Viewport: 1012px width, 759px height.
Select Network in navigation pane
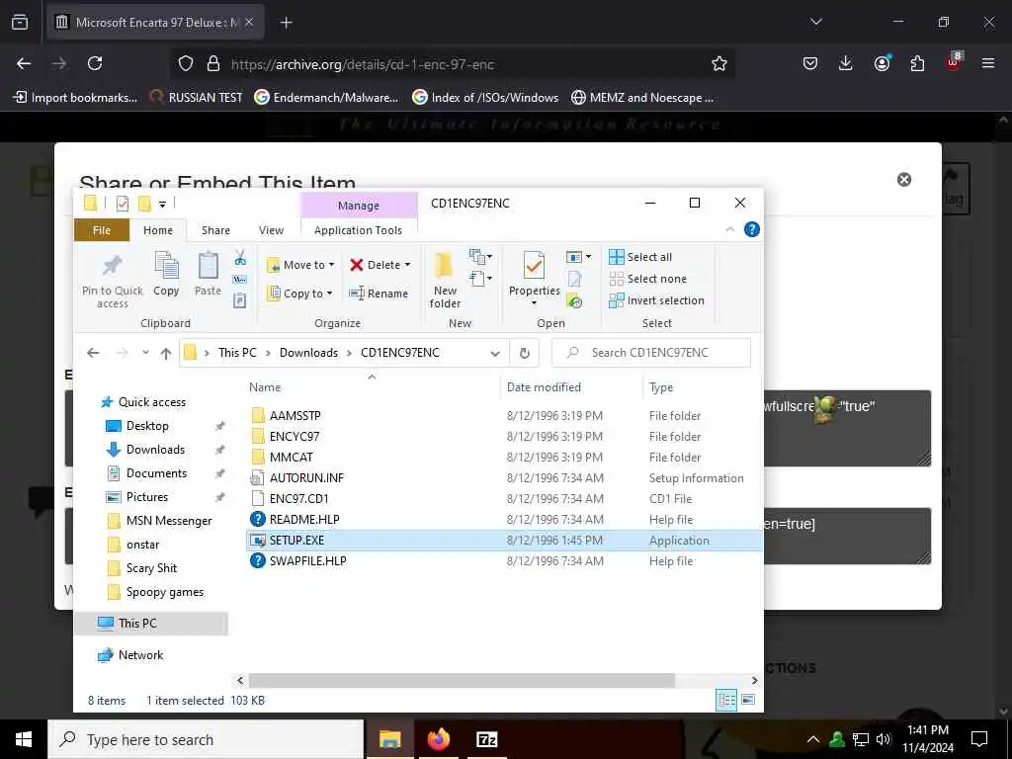[x=140, y=655]
